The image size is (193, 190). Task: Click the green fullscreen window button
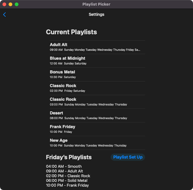pos(17,4)
